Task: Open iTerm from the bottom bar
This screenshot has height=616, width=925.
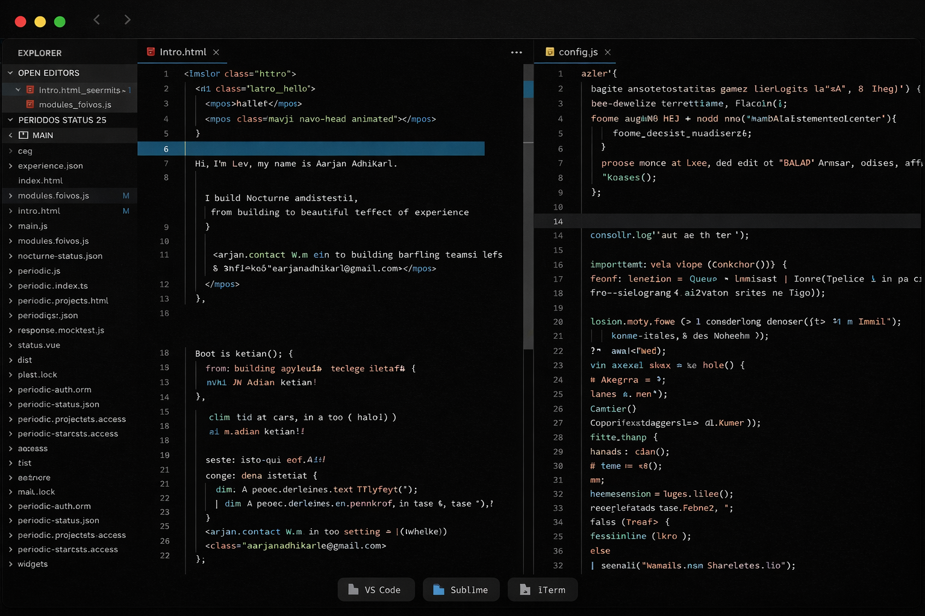Action: (543, 590)
